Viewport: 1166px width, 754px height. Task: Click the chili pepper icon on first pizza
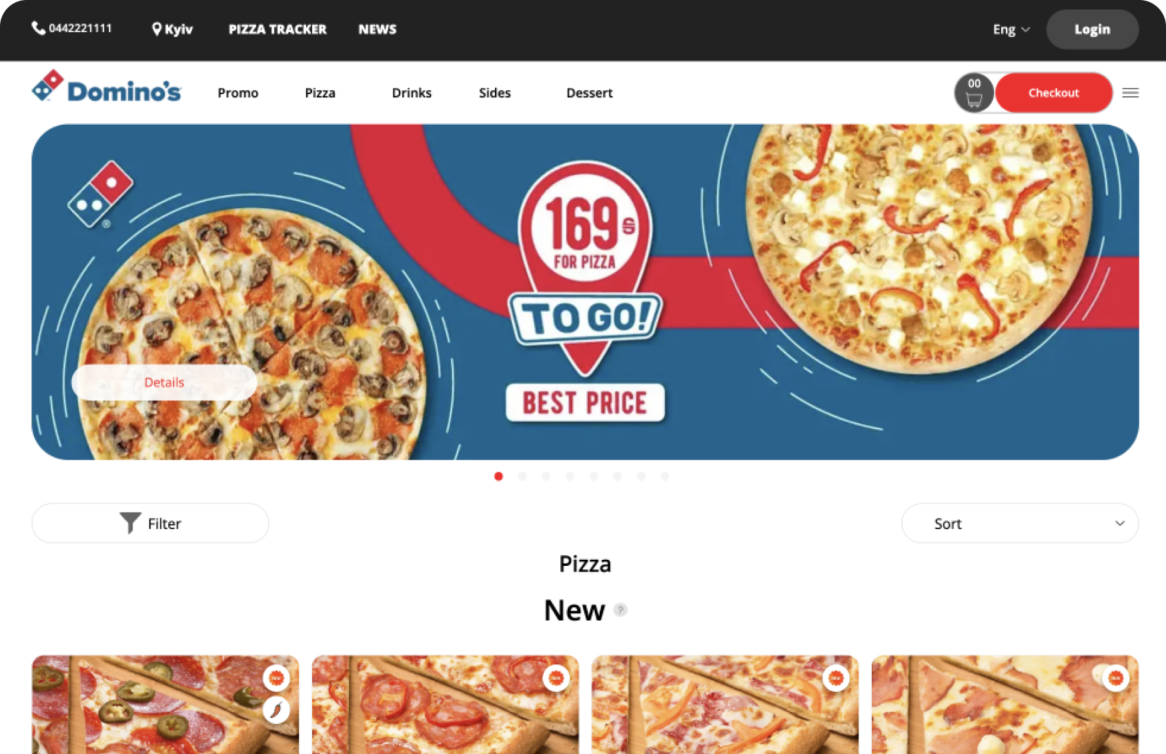[x=276, y=709]
